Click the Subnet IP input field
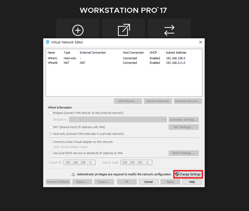 click(80, 162)
